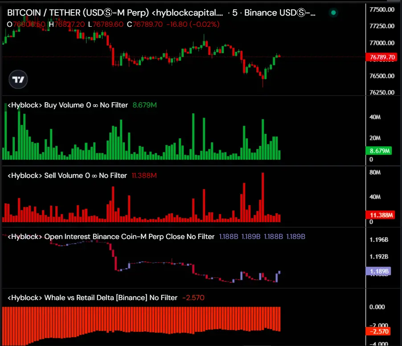Screen dimensions: 402x346
Task: Click the 40M label on Buy Volume axis
Action: tap(375, 117)
